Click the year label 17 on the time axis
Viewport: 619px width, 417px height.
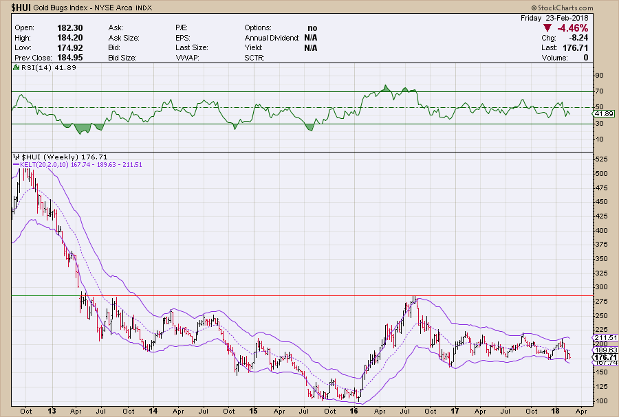click(455, 411)
